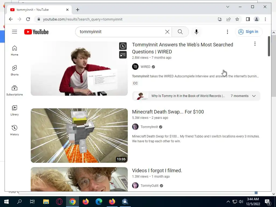Click the browser Back arrow
The height and width of the screenshot is (207, 276).
pyautogui.click(x=11, y=19)
